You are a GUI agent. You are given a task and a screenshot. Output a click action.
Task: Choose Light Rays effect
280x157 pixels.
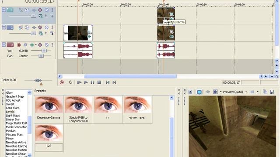(13, 116)
